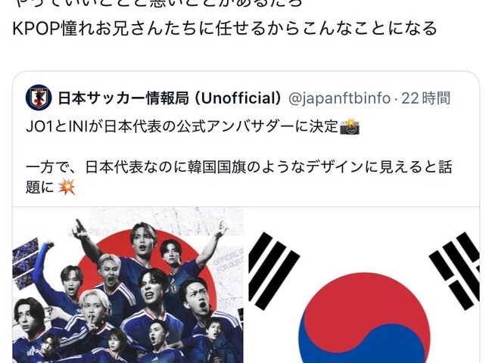Open the 日本サッカー情報局 profile avatar
This screenshot has height=363, width=492.
pos(39,98)
